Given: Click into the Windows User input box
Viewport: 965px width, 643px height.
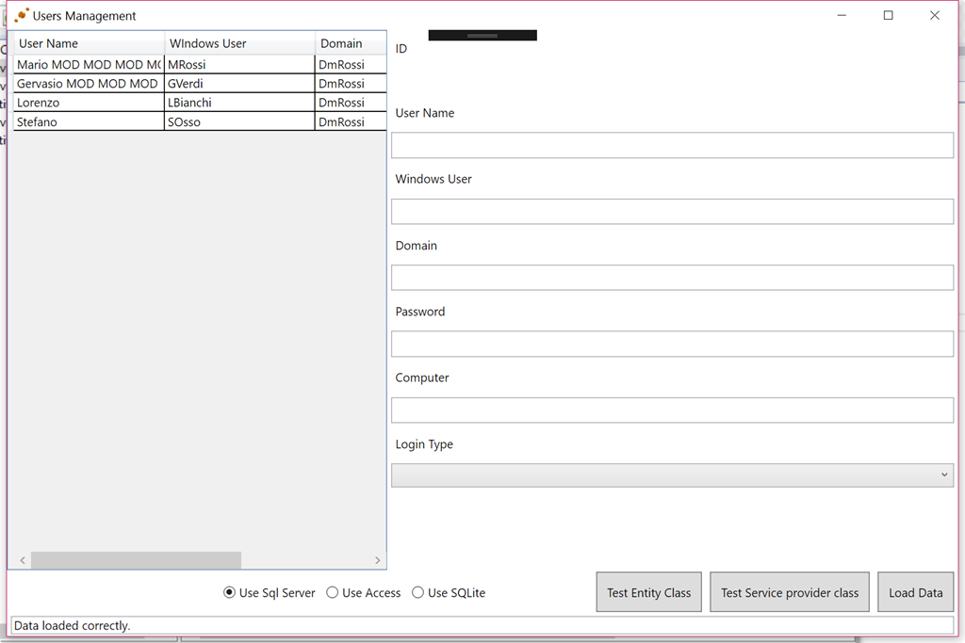Looking at the screenshot, I should tap(672, 212).
